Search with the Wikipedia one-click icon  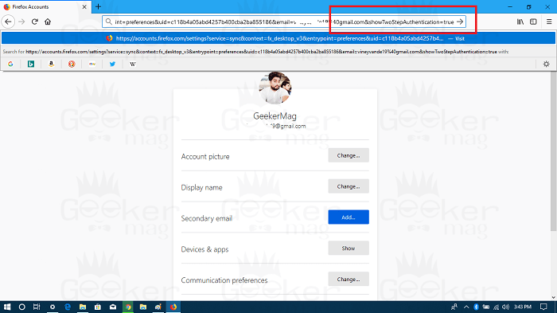coord(133,64)
